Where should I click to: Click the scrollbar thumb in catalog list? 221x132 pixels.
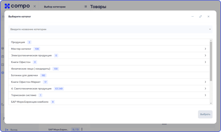[211, 61]
